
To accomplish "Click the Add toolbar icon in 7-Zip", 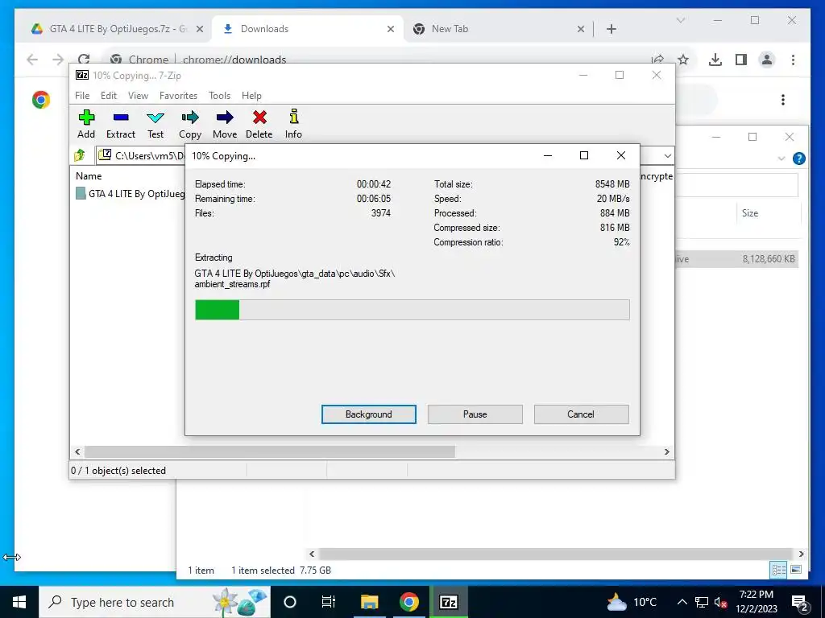I will click(86, 124).
